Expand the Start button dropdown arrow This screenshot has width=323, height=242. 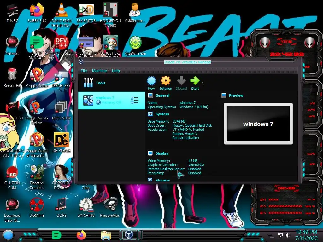[x=203, y=83]
